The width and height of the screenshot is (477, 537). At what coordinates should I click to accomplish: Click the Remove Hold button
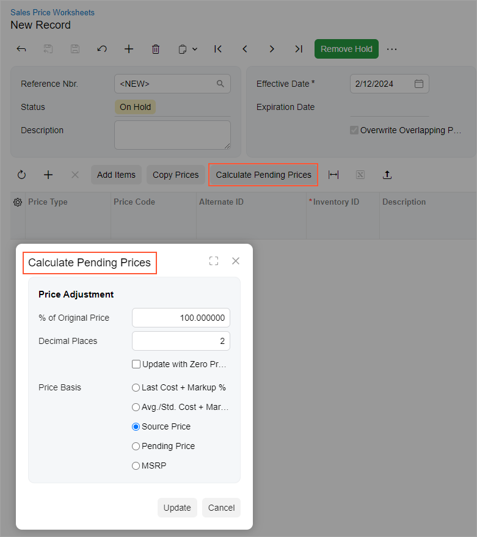(346, 49)
